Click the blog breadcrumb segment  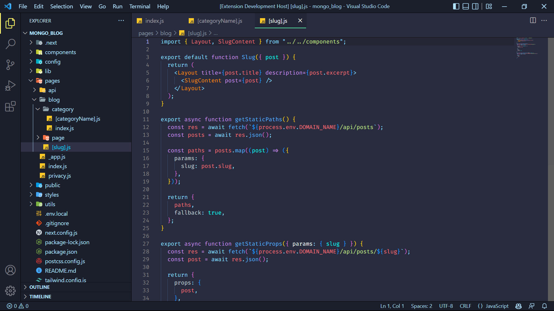(166, 33)
